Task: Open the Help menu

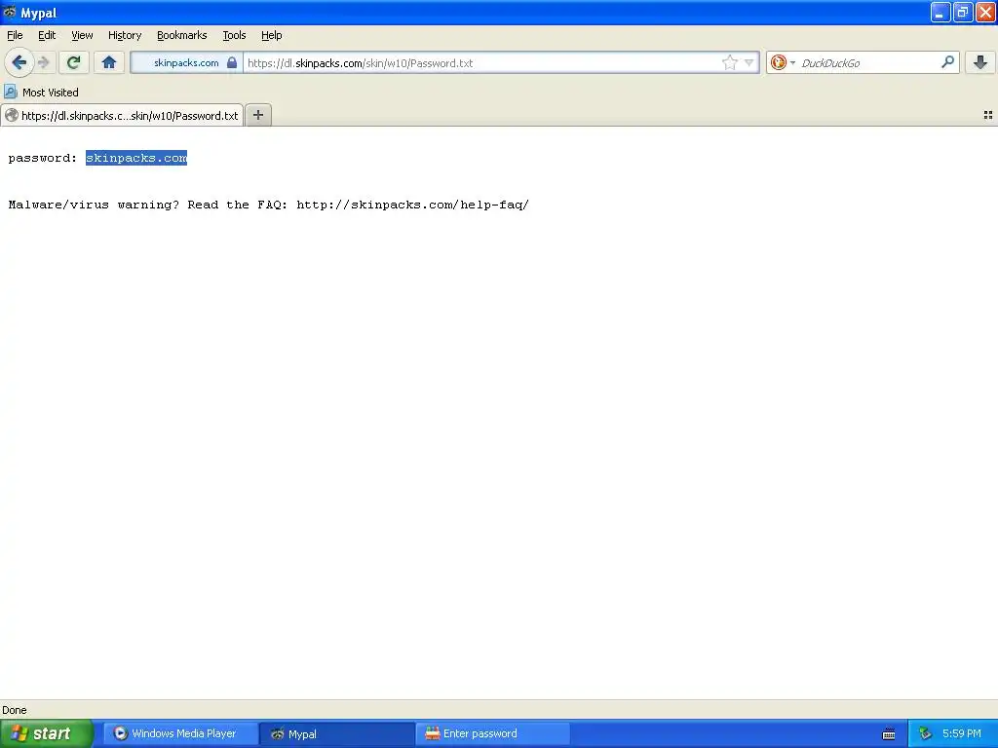Action: tap(272, 35)
